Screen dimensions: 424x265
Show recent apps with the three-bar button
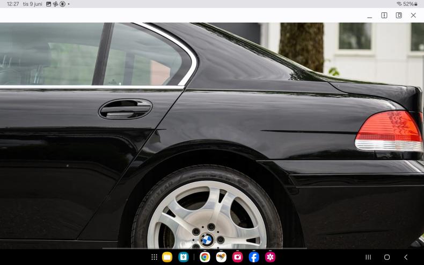pos(368,257)
